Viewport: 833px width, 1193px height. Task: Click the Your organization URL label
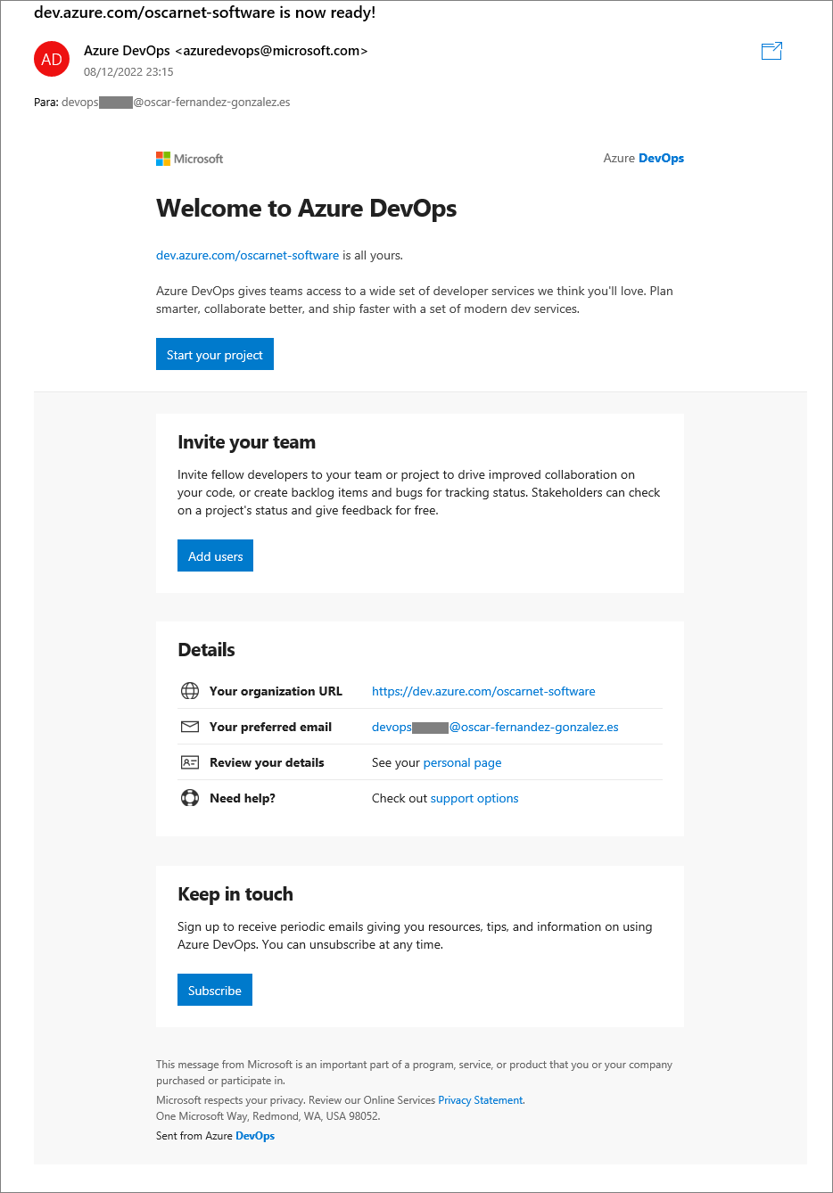[276, 691]
